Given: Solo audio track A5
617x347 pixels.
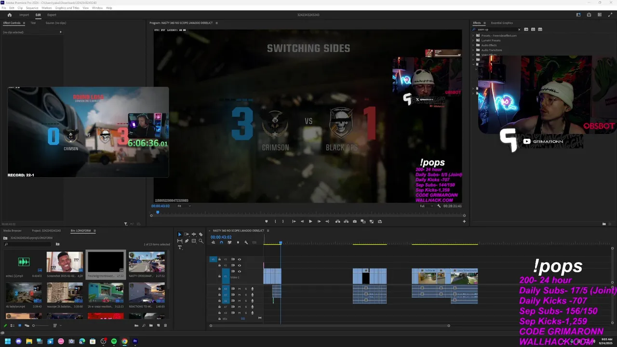Looking at the screenshot, I should click(x=246, y=295).
